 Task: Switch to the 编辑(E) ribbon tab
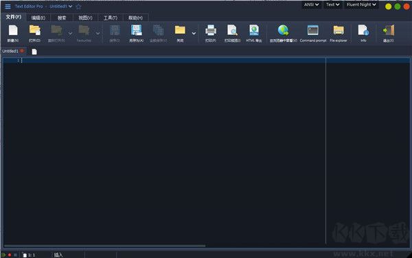point(38,18)
